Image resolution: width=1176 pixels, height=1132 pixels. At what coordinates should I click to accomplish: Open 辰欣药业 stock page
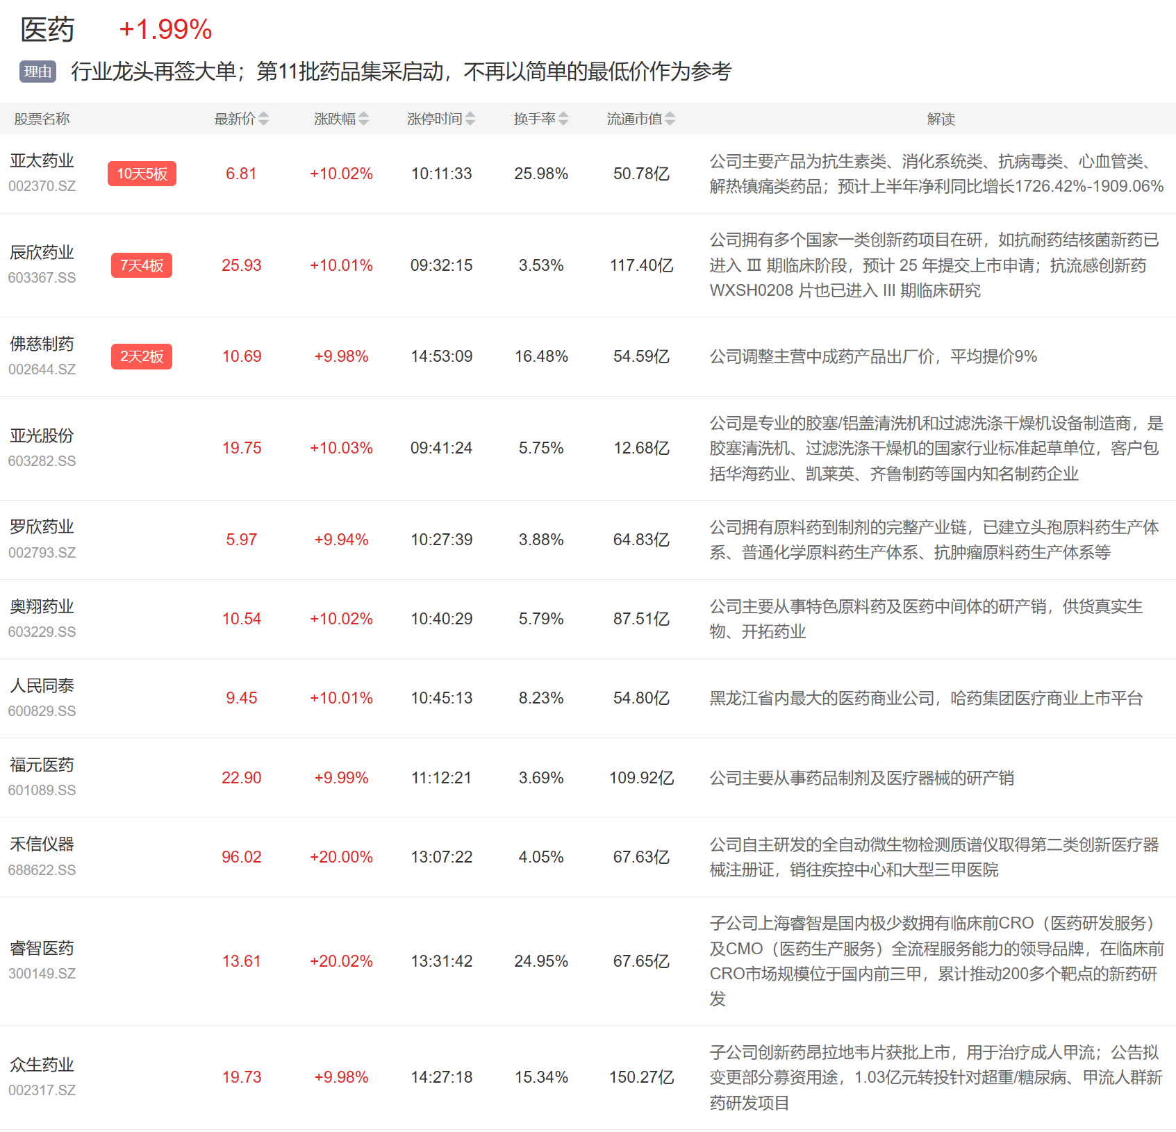(42, 253)
